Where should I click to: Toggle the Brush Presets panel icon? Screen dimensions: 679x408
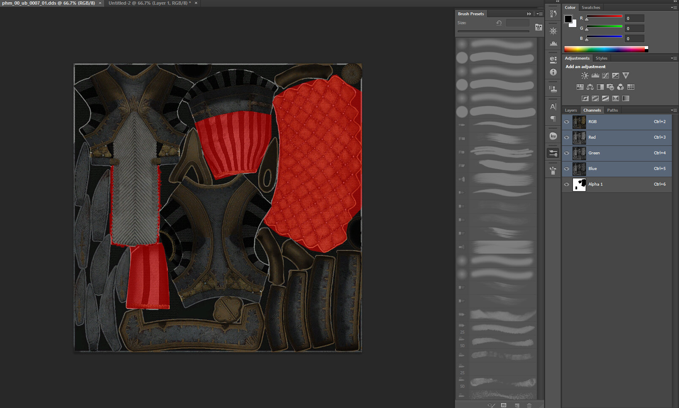pyautogui.click(x=553, y=153)
